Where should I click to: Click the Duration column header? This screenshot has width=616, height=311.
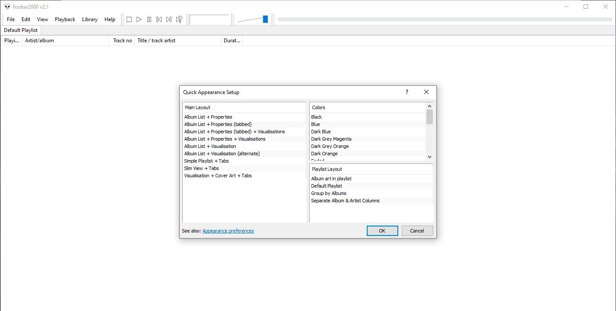(232, 41)
